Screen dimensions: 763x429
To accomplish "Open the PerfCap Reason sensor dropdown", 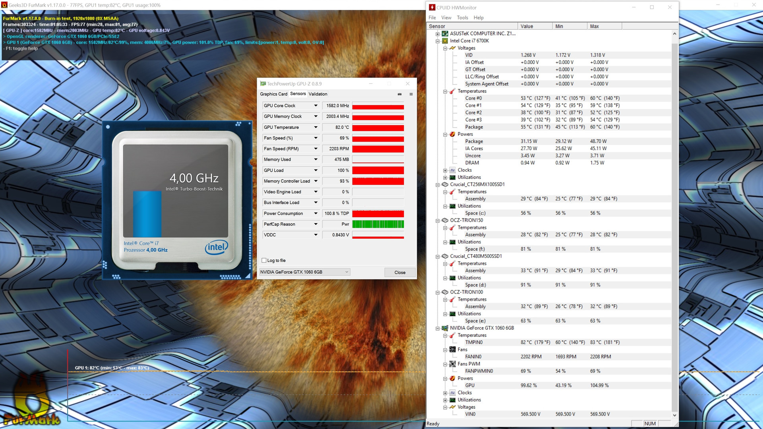I will click(316, 224).
